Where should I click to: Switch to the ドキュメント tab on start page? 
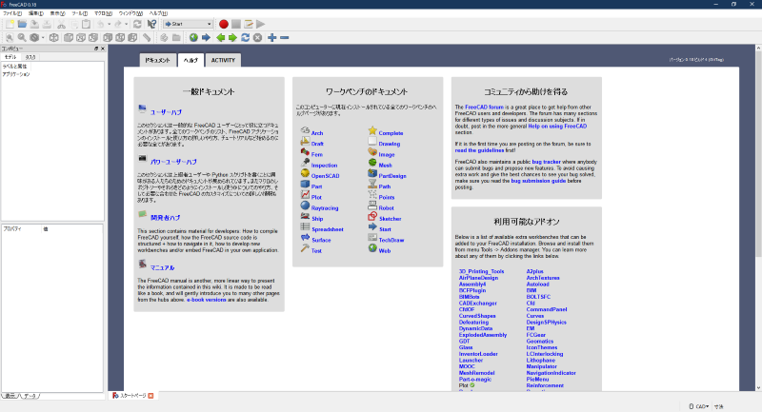pyautogui.click(x=157, y=60)
